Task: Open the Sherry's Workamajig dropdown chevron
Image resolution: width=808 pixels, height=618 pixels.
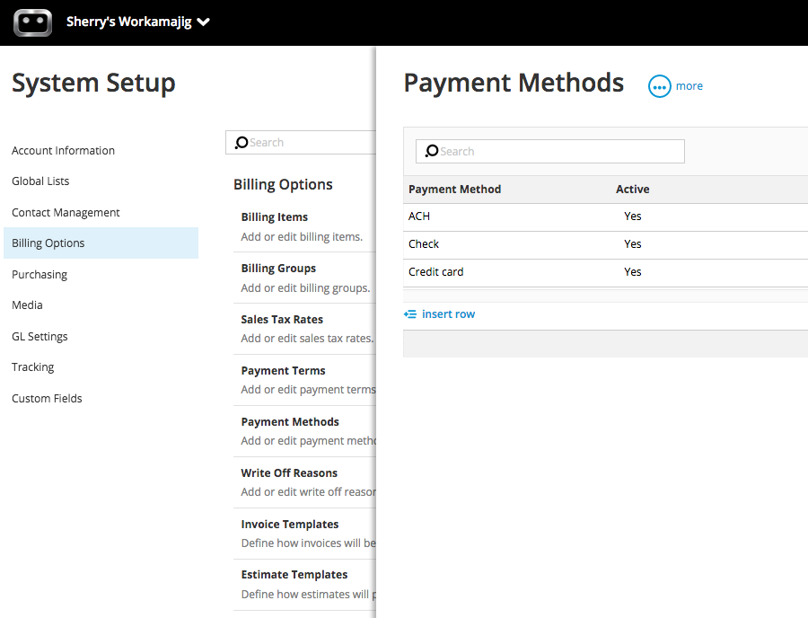Action: click(204, 22)
